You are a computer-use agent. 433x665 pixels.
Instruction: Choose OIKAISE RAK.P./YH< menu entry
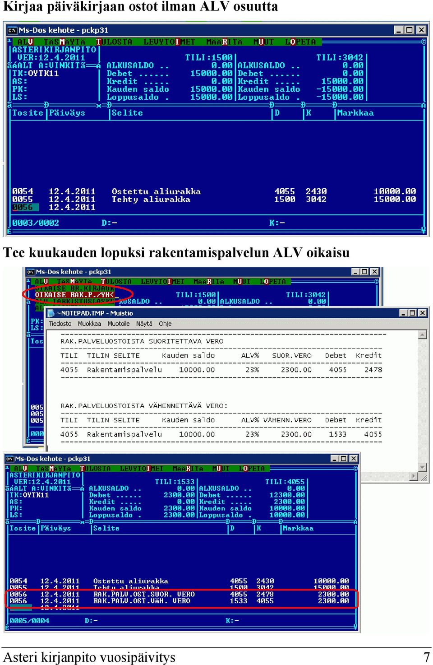point(74,294)
